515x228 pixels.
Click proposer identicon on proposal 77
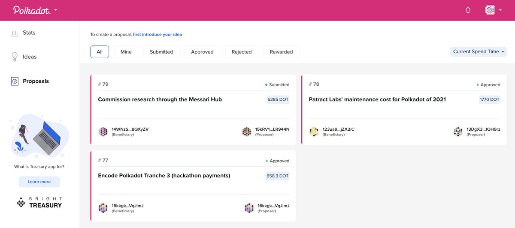click(249, 208)
